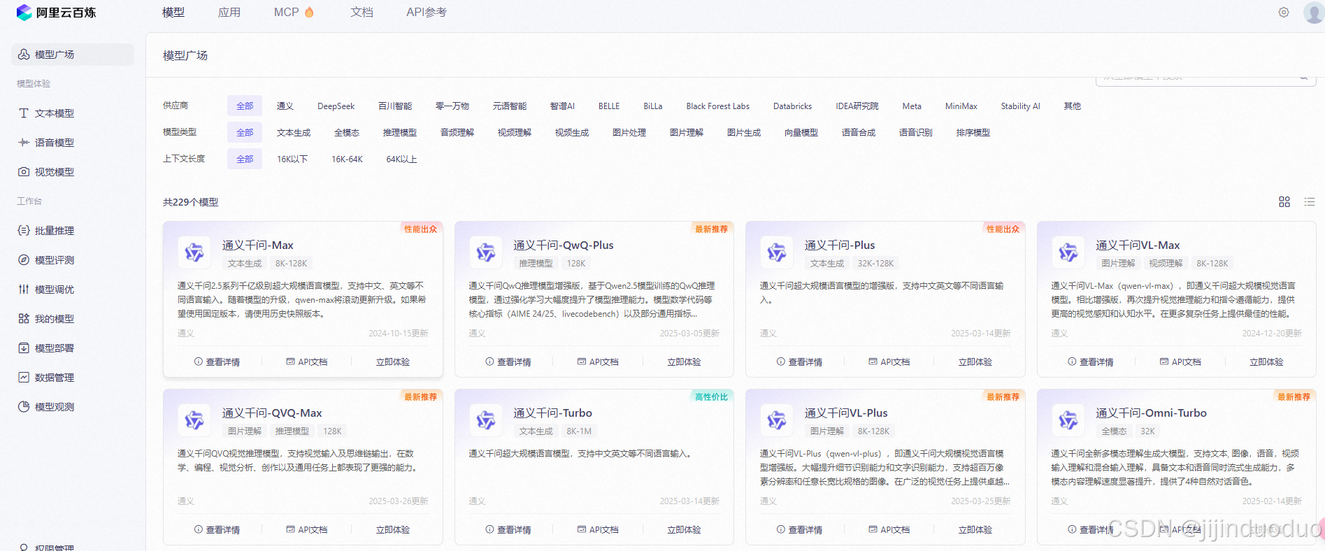
Task: Filter model type by 语音识别
Action: 916,133
